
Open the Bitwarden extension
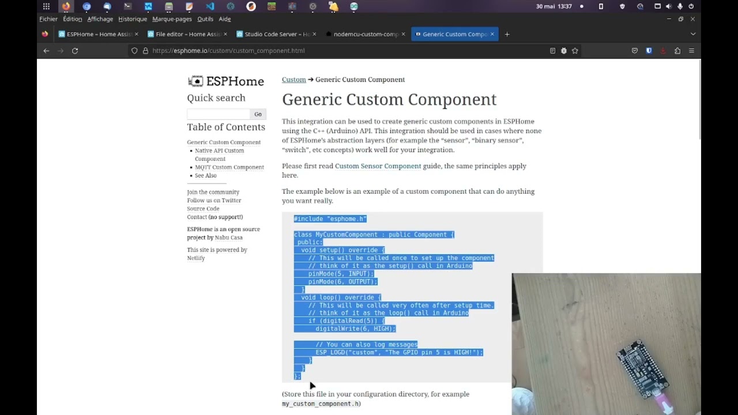pyautogui.click(x=649, y=51)
